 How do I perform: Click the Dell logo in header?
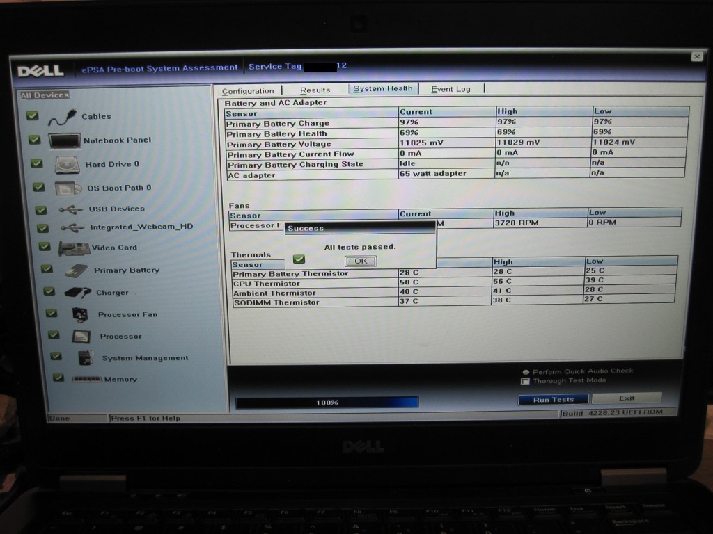[x=41, y=71]
